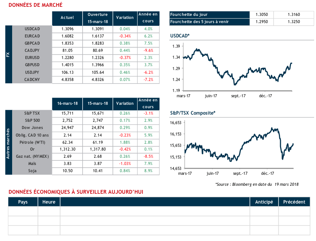
Task: Click the Heure column header
Action: click(x=49, y=202)
